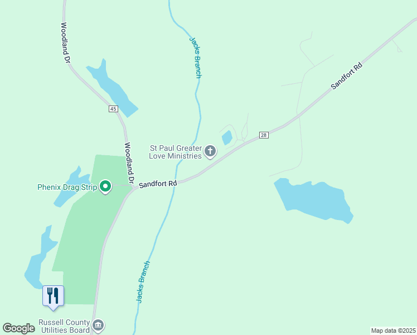Select the St Paul church cross marker
Image resolution: width=417 pixels, height=335 pixels.
(x=210, y=151)
